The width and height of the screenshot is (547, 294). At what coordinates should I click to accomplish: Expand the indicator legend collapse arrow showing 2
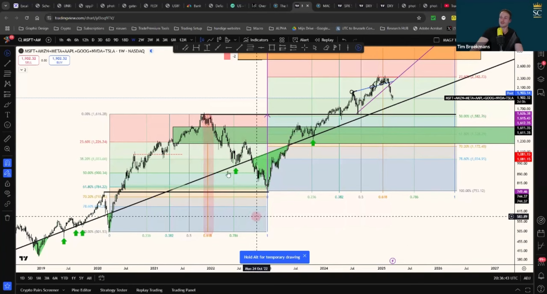pos(23,69)
